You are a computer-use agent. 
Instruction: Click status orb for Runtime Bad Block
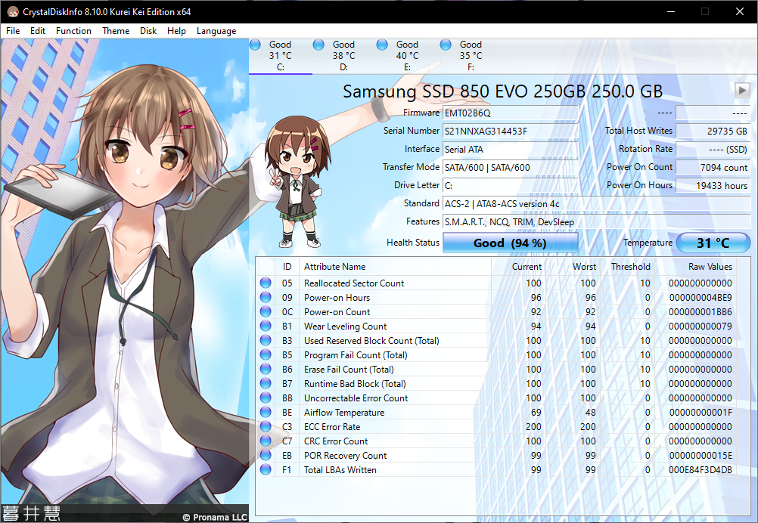pos(266,383)
